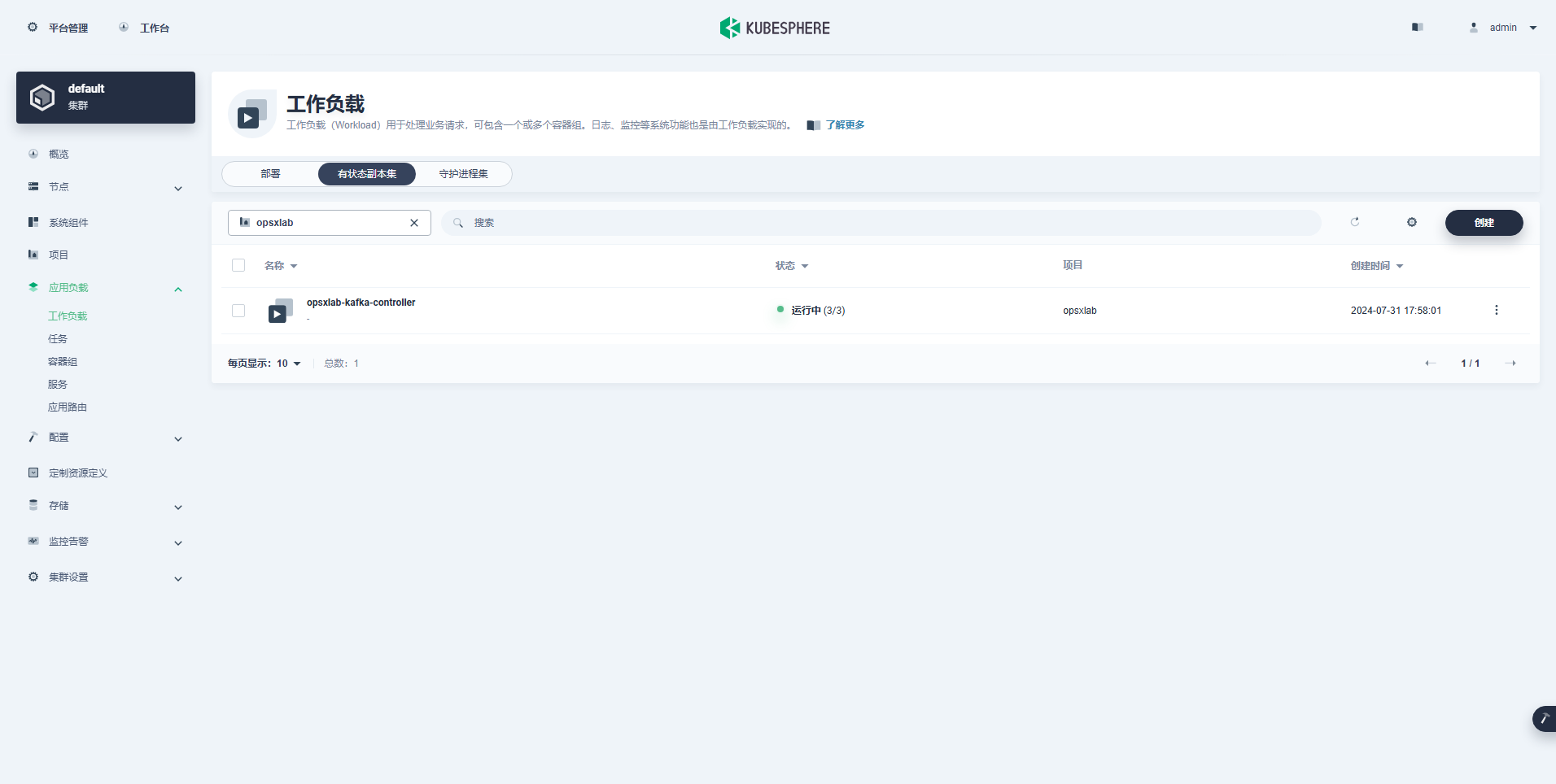Image resolution: width=1556 pixels, height=784 pixels.
Task: Toggle the select-all checkbox
Action: pyautogui.click(x=238, y=265)
